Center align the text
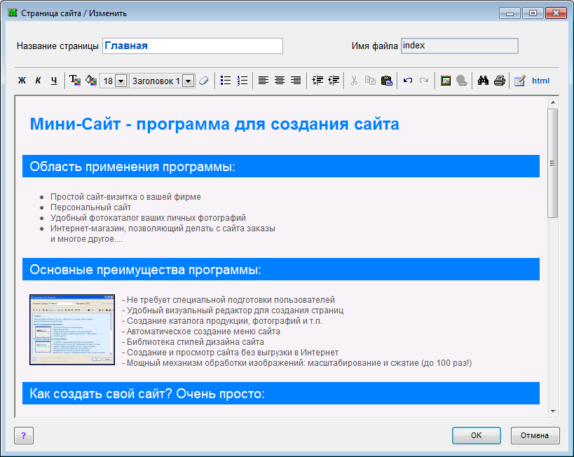Image resolution: width=574 pixels, height=457 pixels. 280,81
